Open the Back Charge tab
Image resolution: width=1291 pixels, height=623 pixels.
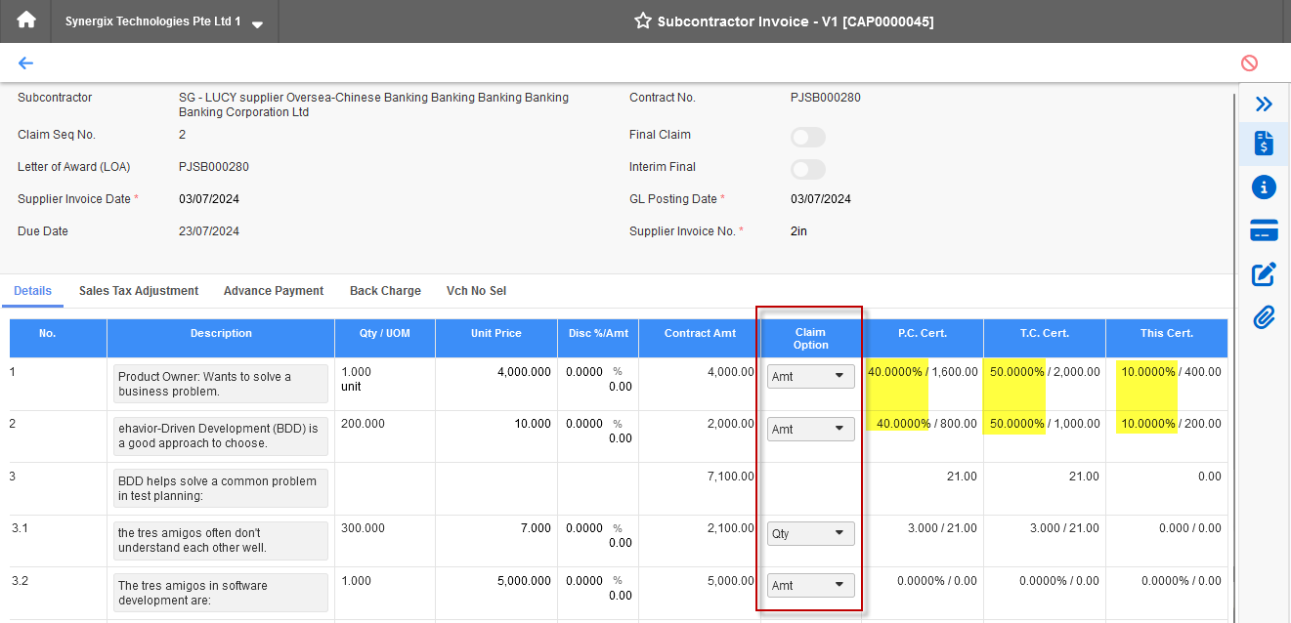tap(385, 290)
